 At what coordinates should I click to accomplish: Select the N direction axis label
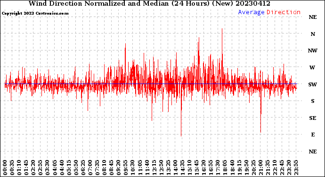[x=313, y=34]
